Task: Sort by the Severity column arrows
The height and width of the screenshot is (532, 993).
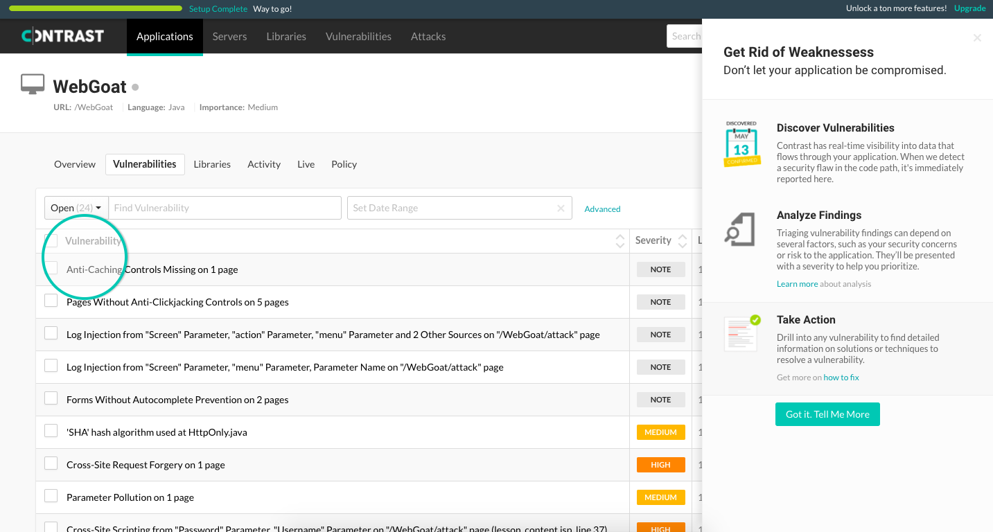Action: click(x=683, y=240)
